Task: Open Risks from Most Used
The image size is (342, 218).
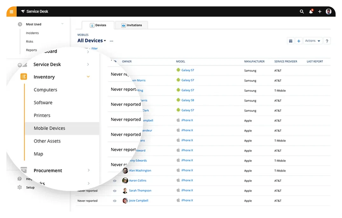Action: [x=30, y=42]
